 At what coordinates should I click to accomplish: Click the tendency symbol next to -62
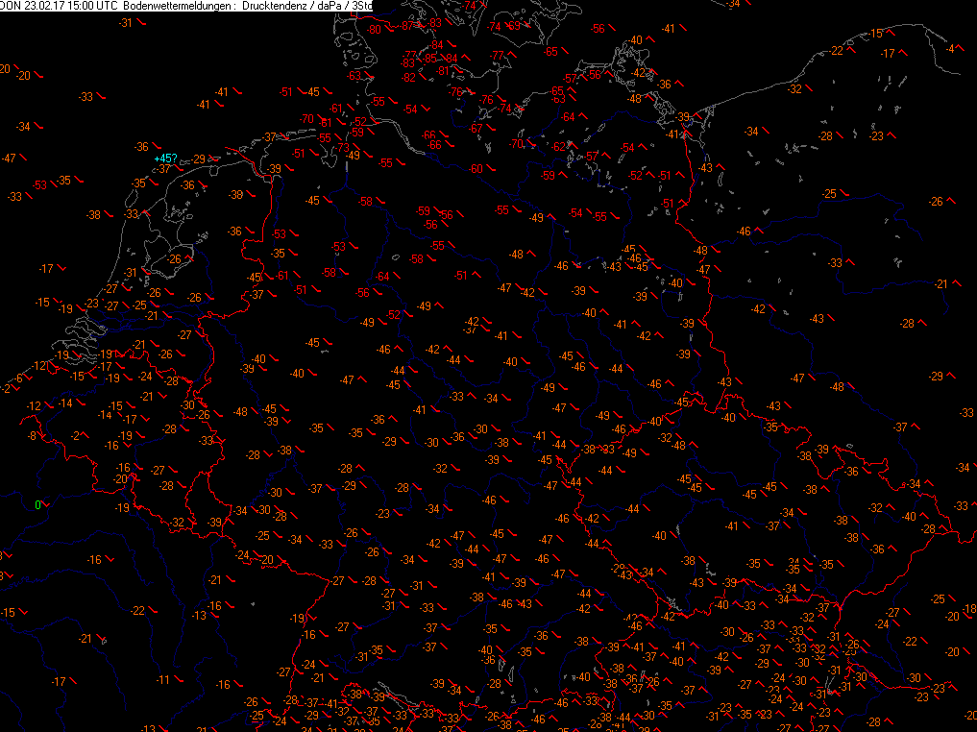[x=574, y=146]
